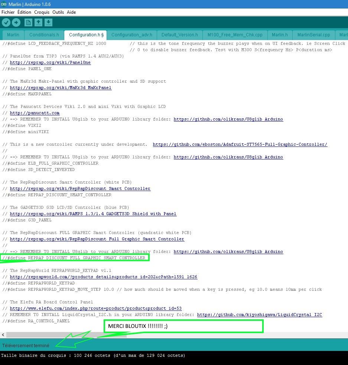This screenshot has width=348, height=365.
Task: Open the M100_Free_Mem_Chk.cpp tab
Action: tap(235, 35)
